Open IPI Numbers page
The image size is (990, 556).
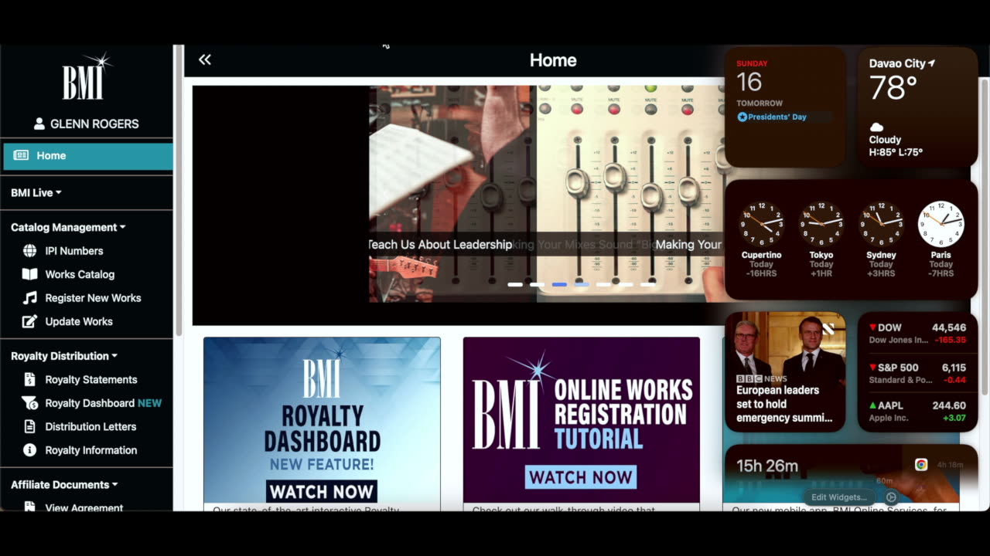pos(74,250)
